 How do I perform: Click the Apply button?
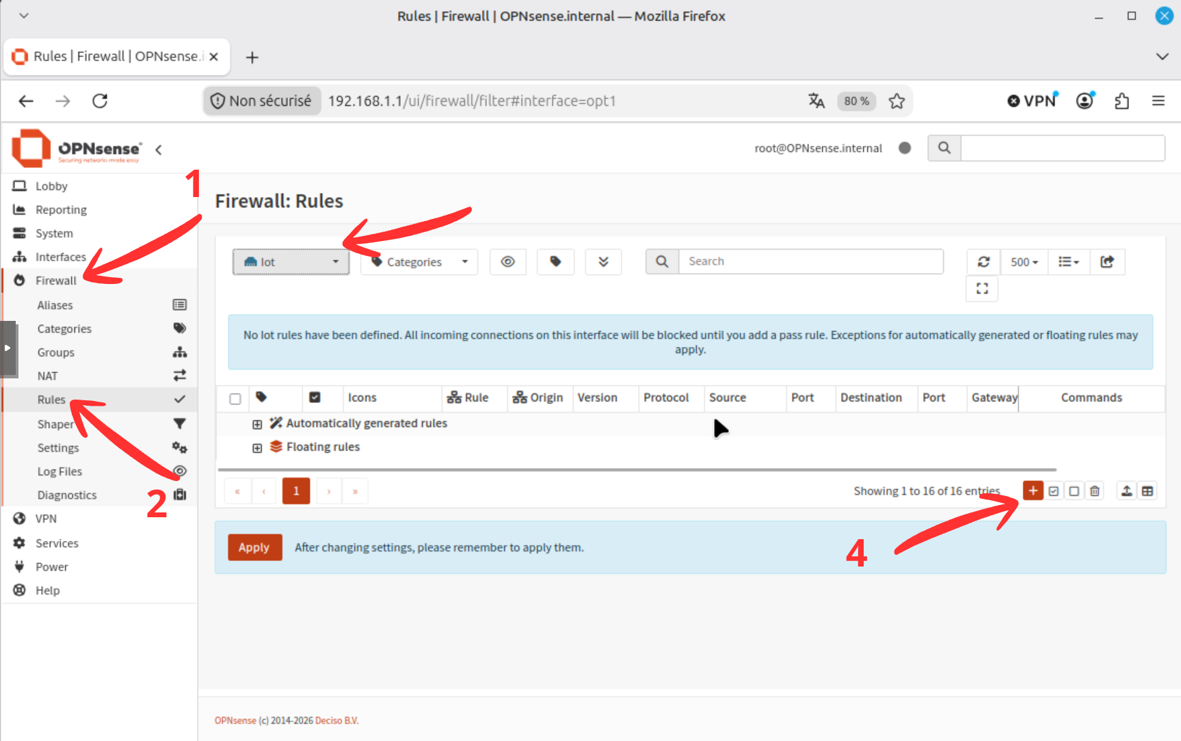pos(254,547)
